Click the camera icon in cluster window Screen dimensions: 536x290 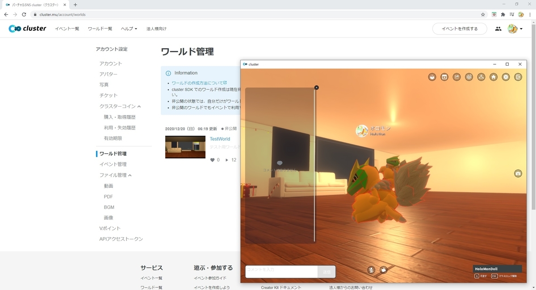click(518, 174)
